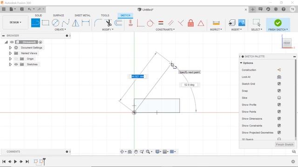Enable the Slice checkbox
This screenshot has height=167, width=298.
[x=279, y=98]
